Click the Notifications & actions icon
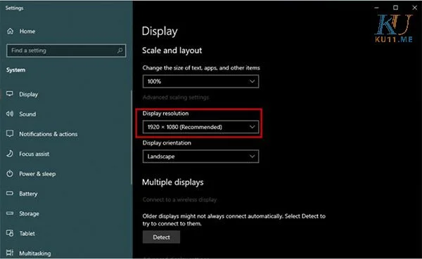The width and height of the screenshot is (422, 259). (10, 133)
